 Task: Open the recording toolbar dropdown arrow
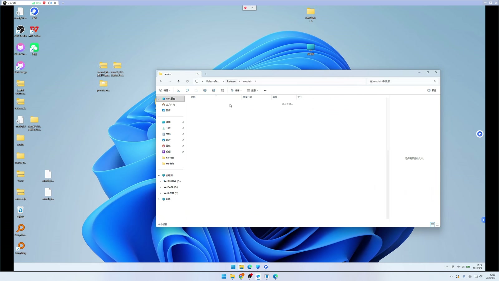pos(252,8)
